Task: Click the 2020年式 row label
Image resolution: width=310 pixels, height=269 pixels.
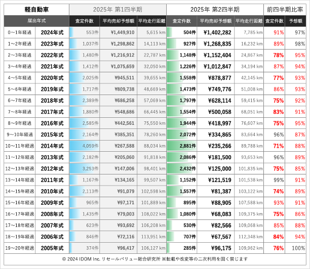Action: pos(52,78)
